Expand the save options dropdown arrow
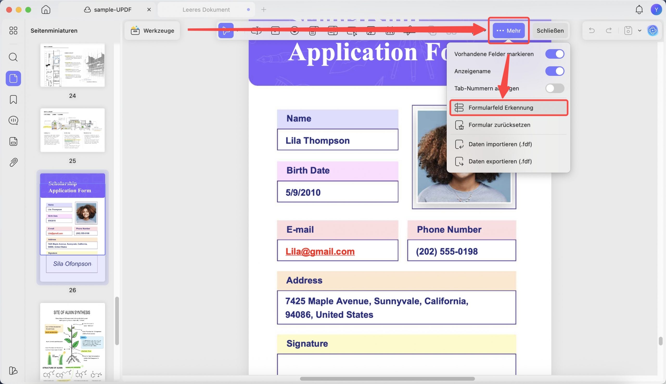This screenshot has height=384, width=666. (639, 31)
